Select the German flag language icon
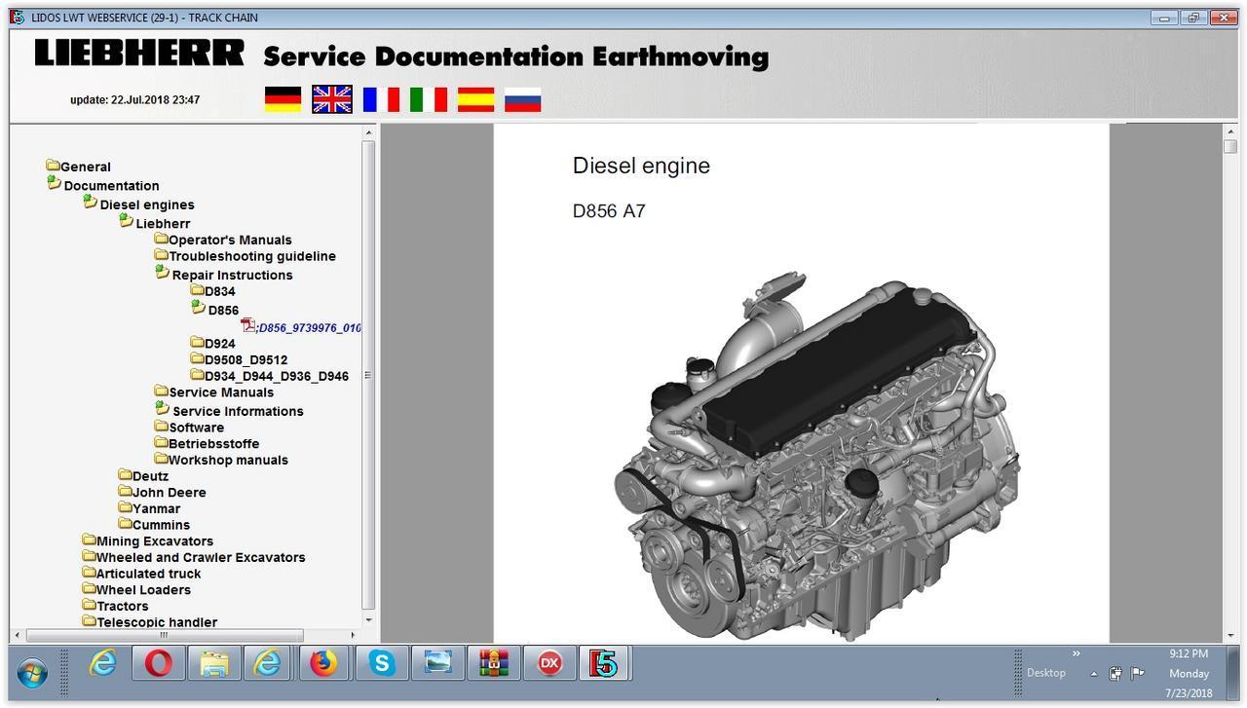This screenshot has width=1247, height=708. (283, 99)
